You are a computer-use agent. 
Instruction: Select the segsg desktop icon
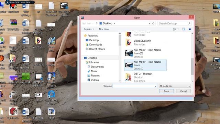click(x=51, y=62)
